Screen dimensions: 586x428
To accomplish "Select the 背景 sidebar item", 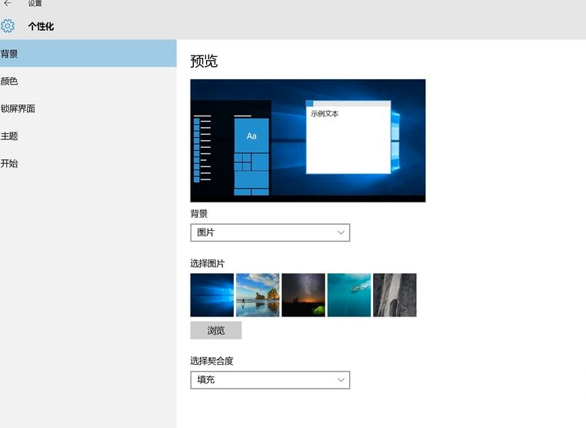I will click(10, 54).
